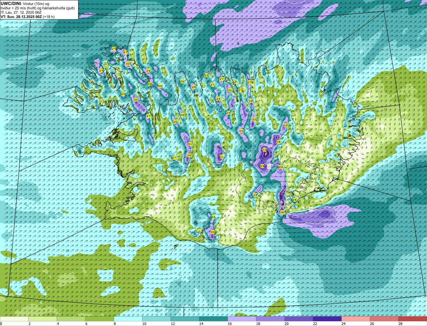Click the 'IT: Lau. 27. 12. 2025 06Z' line
Screen dimensions: 427x326
coord(21,12)
